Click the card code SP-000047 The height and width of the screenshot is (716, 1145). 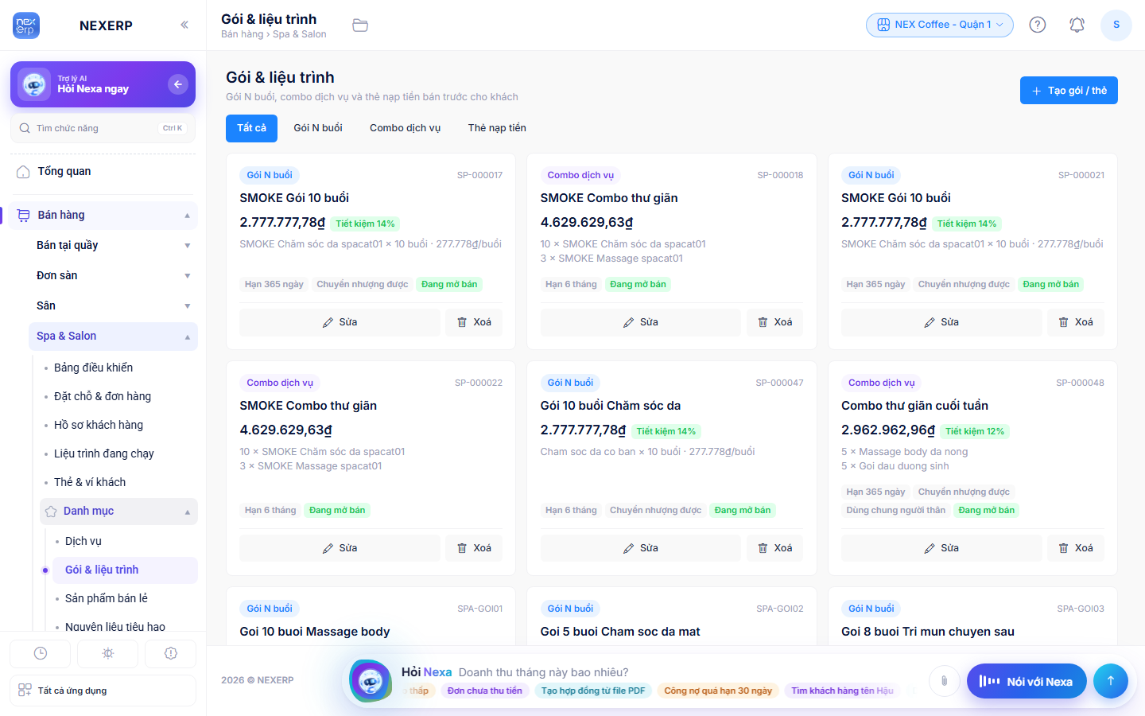[779, 383]
